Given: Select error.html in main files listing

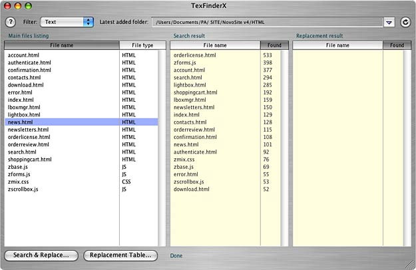Looking at the screenshot, I should [20, 92].
